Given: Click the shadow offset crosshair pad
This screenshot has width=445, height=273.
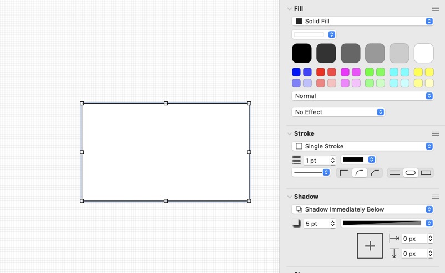Looking at the screenshot, I should tap(370, 246).
